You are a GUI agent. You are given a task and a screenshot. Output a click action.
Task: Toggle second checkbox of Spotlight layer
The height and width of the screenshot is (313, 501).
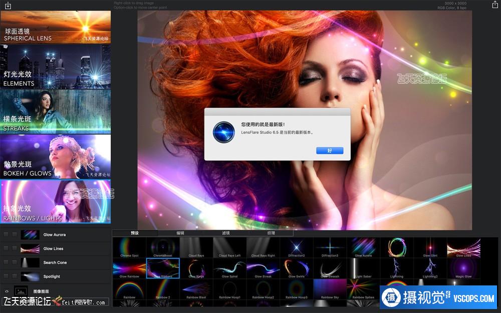pos(15,276)
